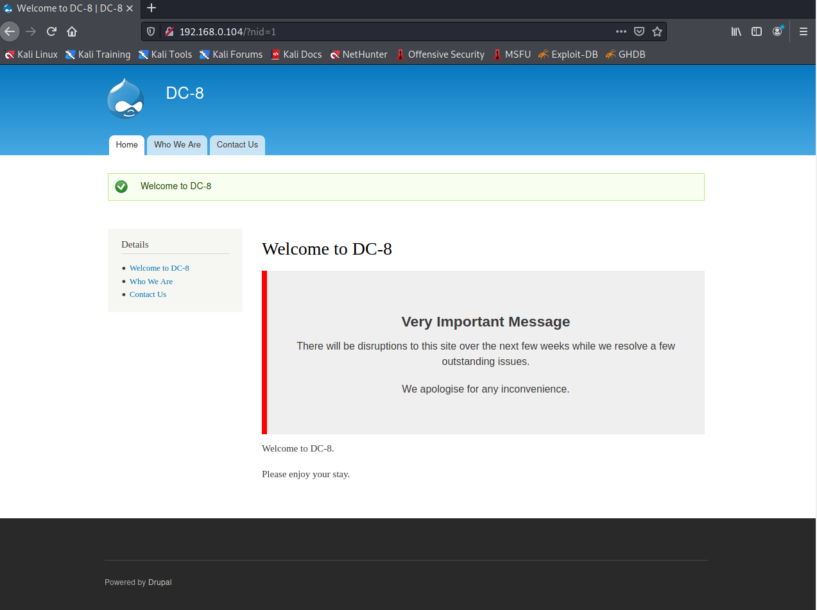Open the Library history and bookmarks icon
The image size is (817, 610).
[x=736, y=31]
